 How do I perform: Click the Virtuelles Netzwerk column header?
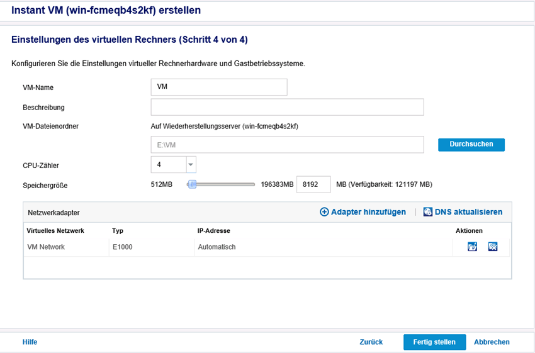click(55, 231)
